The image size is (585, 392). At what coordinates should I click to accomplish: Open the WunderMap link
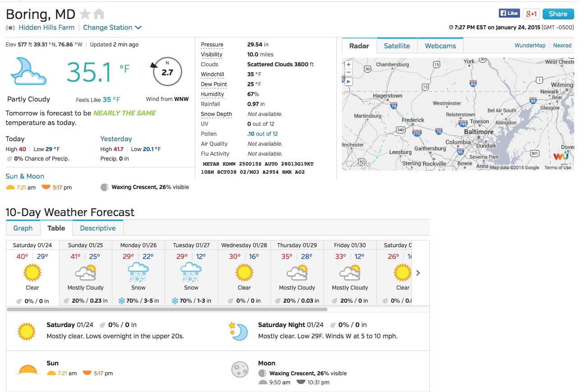point(530,46)
